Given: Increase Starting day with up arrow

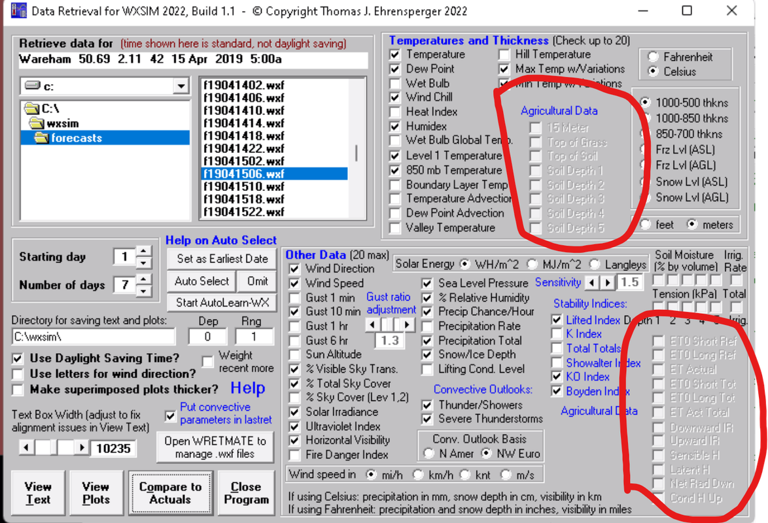Looking at the screenshot, I should 143,251.
